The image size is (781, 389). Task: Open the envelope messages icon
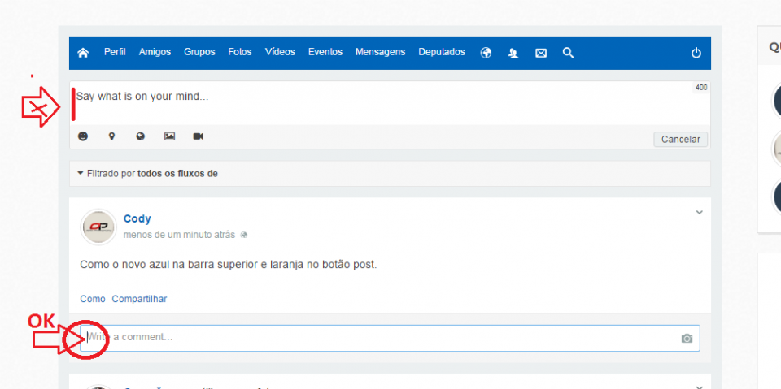[x=541, y=53]
